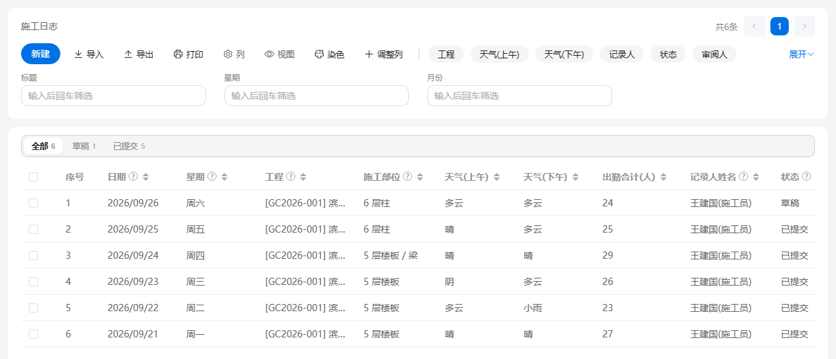Switch to the 已提交 tab
This screenshot has width=836, height=359.
[x=129, y=146]
